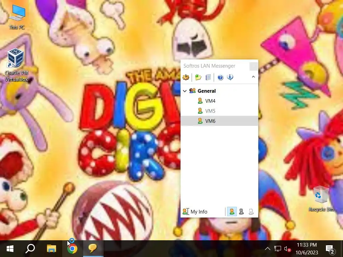This screenshot has width=343, height=257.
Task: Select user VM4 in the list
Action: (x=219, y=101)
